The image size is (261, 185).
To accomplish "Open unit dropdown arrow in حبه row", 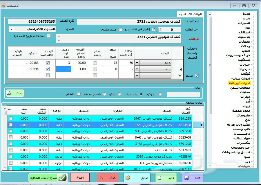I will pyautogui.click(x=137, y=69).
